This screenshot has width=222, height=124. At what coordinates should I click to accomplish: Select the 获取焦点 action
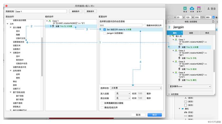tap(17, 107)
